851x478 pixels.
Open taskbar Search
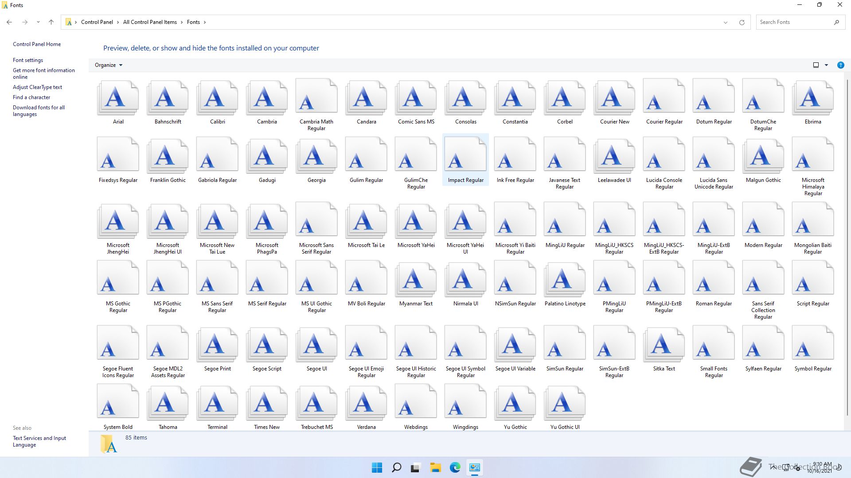397,467
